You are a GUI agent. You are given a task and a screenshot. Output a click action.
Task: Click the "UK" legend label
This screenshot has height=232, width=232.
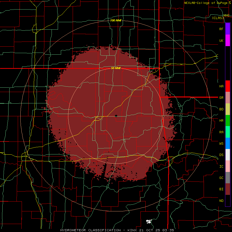click(221, 40)
